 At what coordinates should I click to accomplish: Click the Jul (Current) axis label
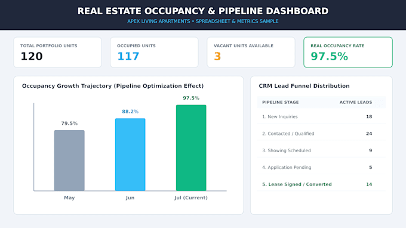pos(191,198)
